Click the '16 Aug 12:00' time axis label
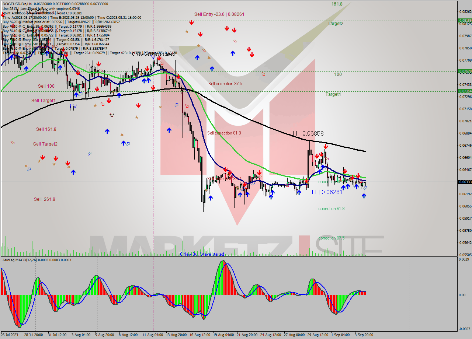472x339 pixels. 199,335
